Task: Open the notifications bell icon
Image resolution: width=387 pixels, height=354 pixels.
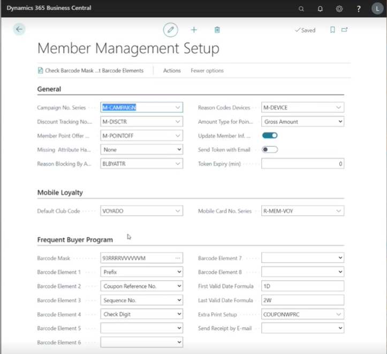Action: pyautogui.click(x=320, y=9)
